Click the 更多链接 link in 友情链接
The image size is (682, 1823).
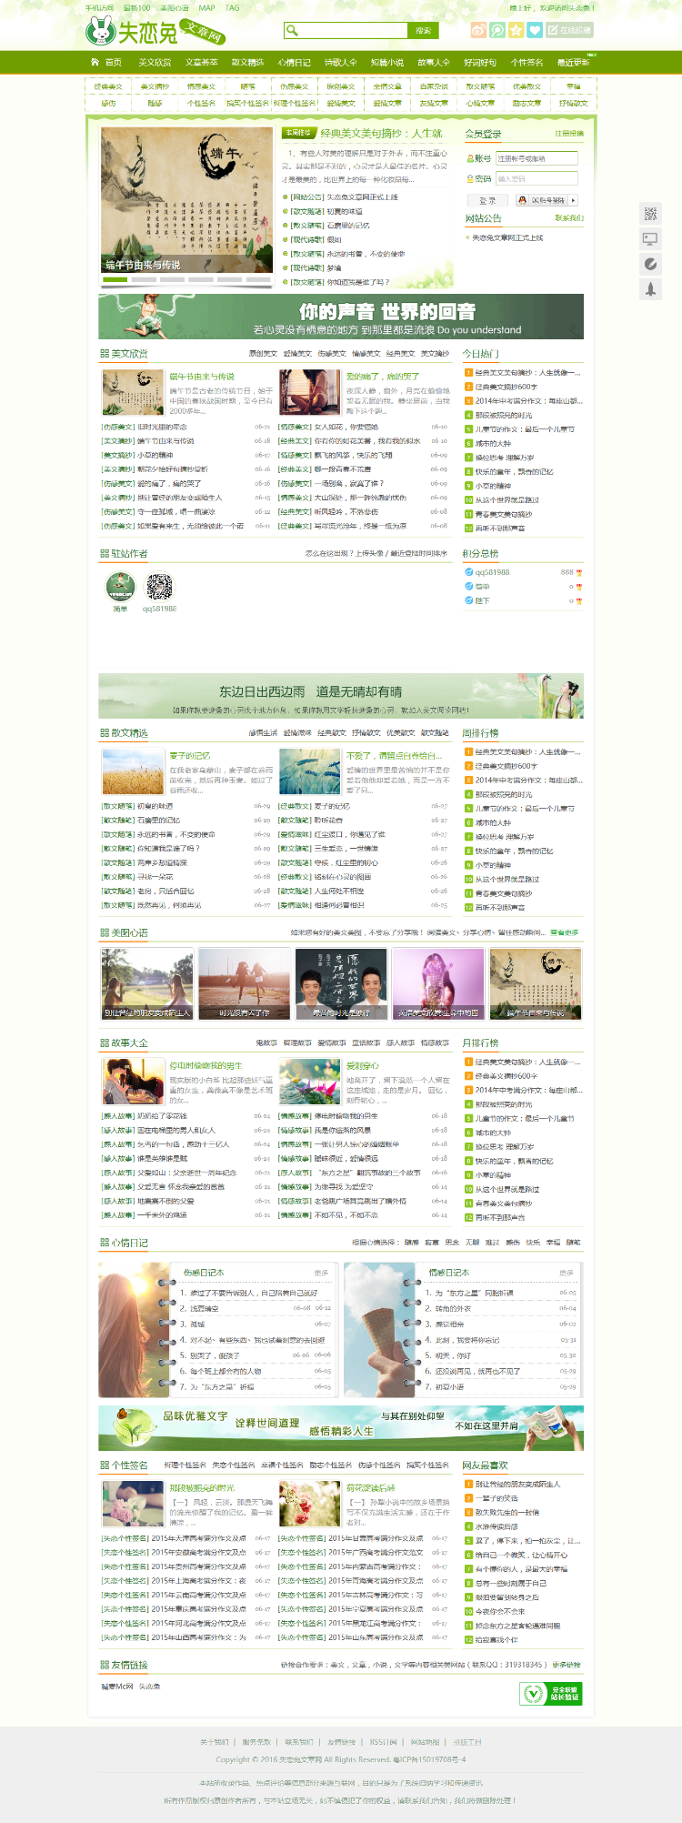coord(566,1665)
